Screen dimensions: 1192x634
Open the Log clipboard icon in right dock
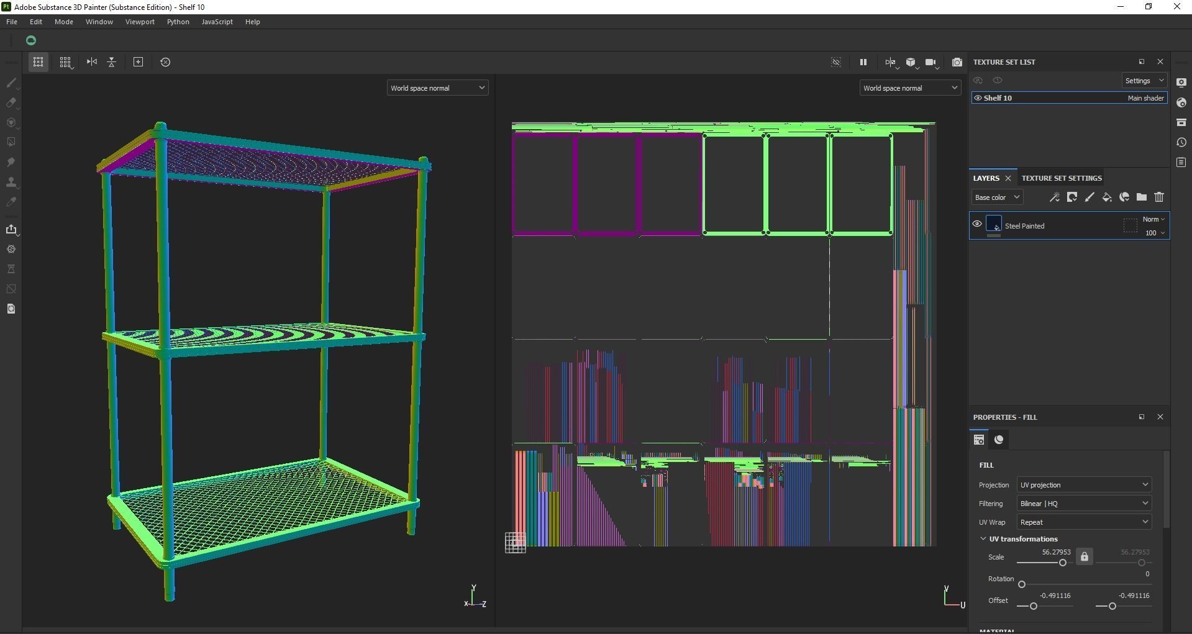[x=1181, y=162]
